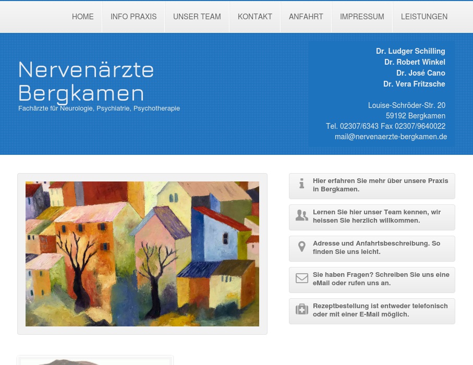Navigate to ANFAHRT page
Screen dimensions: 473x365
point(306,17)
